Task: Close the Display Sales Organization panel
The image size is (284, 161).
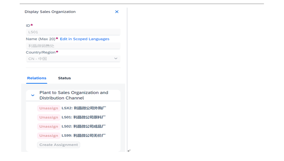Action: 117,12
